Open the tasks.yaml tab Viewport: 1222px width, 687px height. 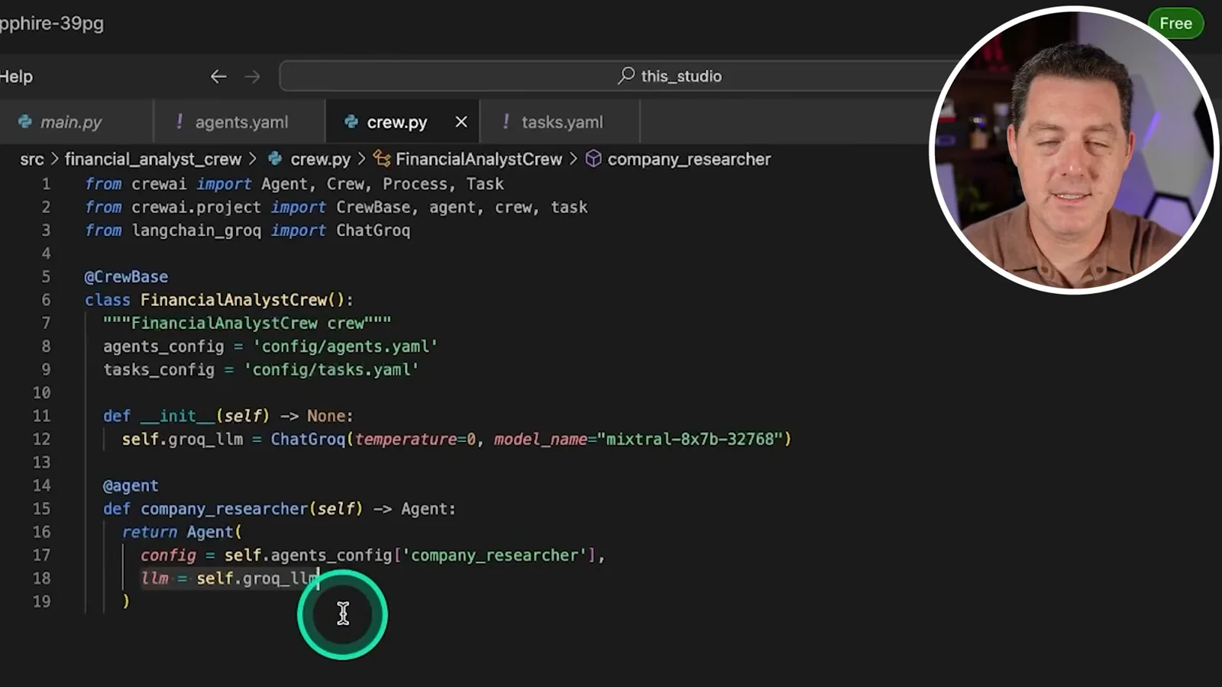560,122
